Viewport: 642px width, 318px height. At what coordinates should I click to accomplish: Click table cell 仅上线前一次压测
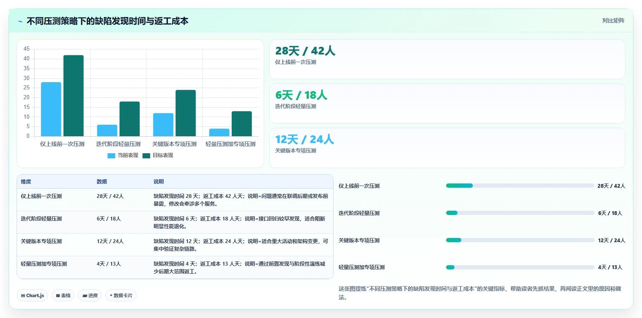[x=41, y=196]
